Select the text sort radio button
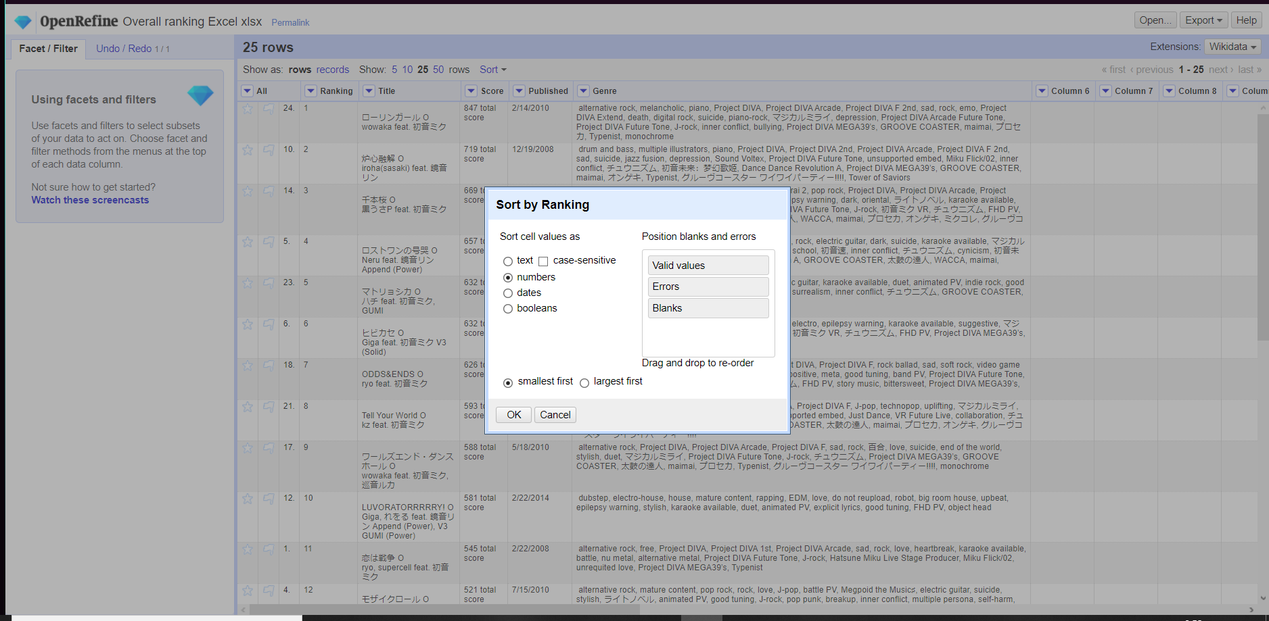Image resolution: width=1269 pixels, height=621 pixels. (x=508, y=262)
